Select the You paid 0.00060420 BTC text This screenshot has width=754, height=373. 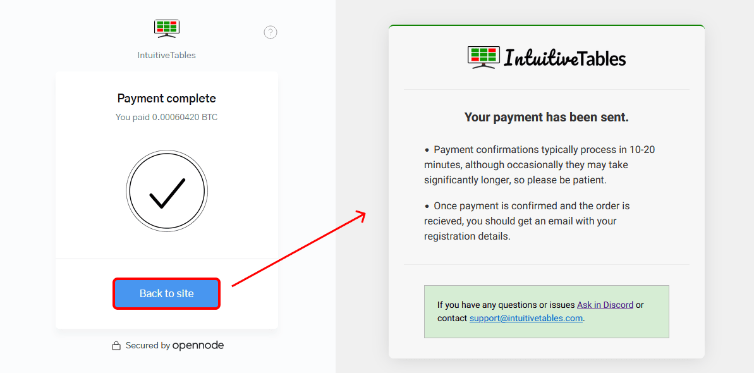166,117
